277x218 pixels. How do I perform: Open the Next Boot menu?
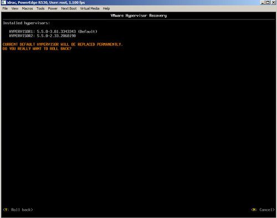pos(69,8)
